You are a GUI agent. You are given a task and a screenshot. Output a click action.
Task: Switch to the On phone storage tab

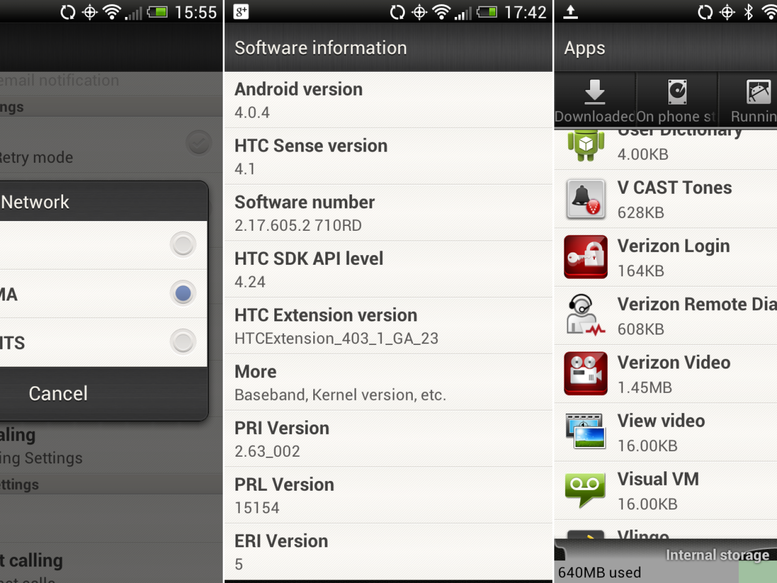tap(677, 101)
